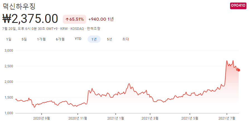The height and width of the screenshot is (124, 249).
Task: Switch chart to 1개월 range
Action: click(42, 39)
